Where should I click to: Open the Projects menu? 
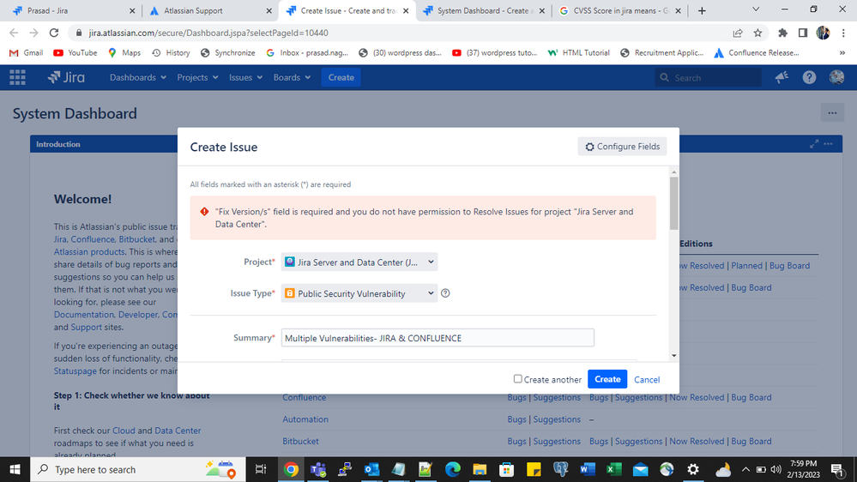click(x=197, y=77)
